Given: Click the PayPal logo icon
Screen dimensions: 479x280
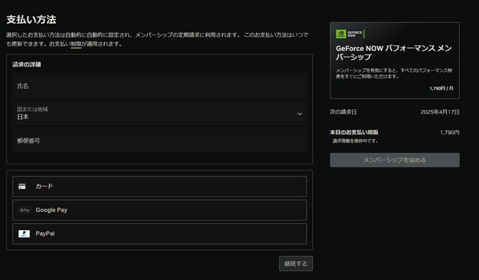Looking at the screenshot, I should [x=24, y=234].
